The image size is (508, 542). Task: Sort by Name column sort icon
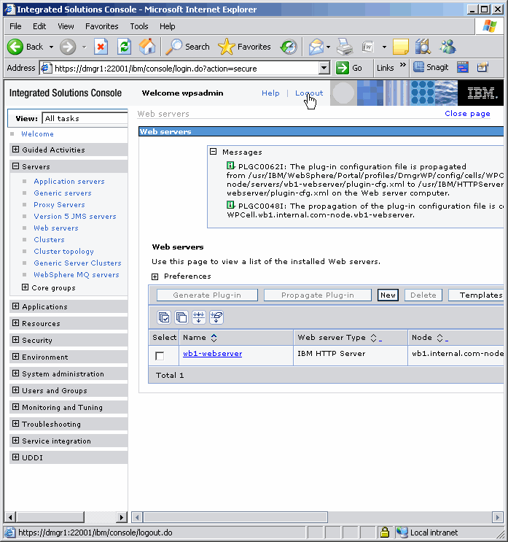pos(214,338)
